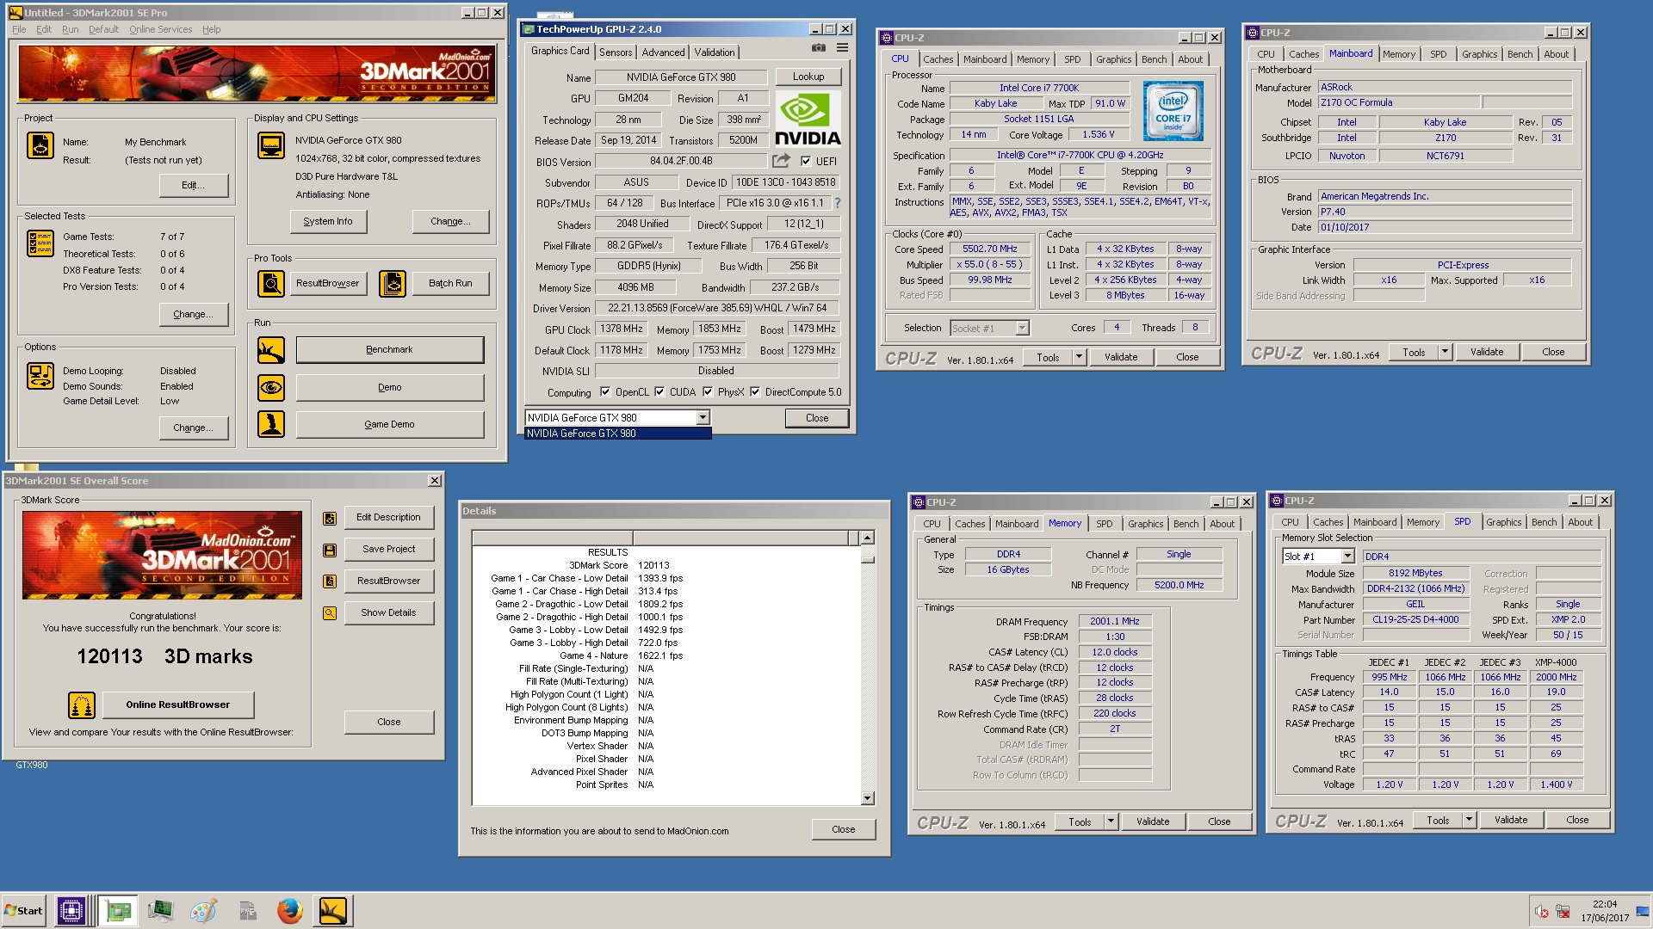
Task: Expand Tools dropdown arrow in CPU-Z Memory window
Action: click(1111, 821)
